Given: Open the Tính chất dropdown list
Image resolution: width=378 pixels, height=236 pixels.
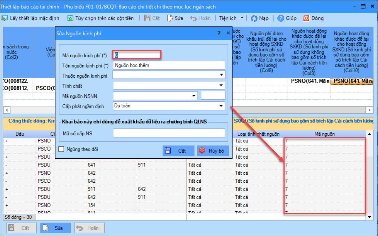Looking at the screenshot, I should click(x=222, y=85).
